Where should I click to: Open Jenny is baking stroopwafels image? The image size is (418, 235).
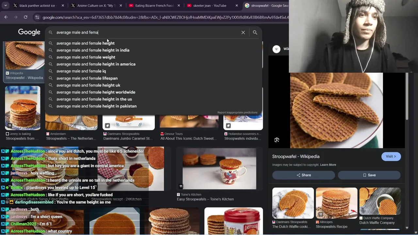23,108
